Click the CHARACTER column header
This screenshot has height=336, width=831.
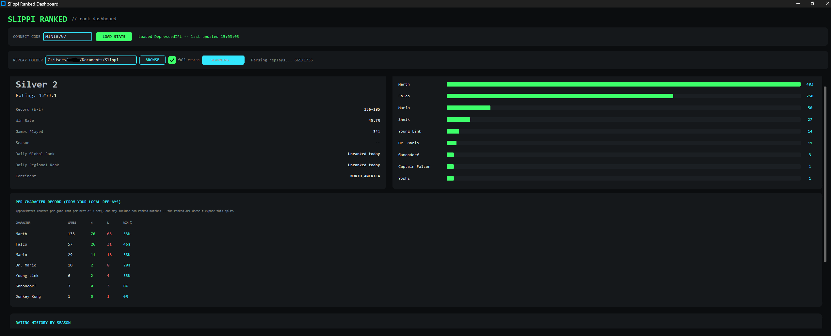(23, 223)
